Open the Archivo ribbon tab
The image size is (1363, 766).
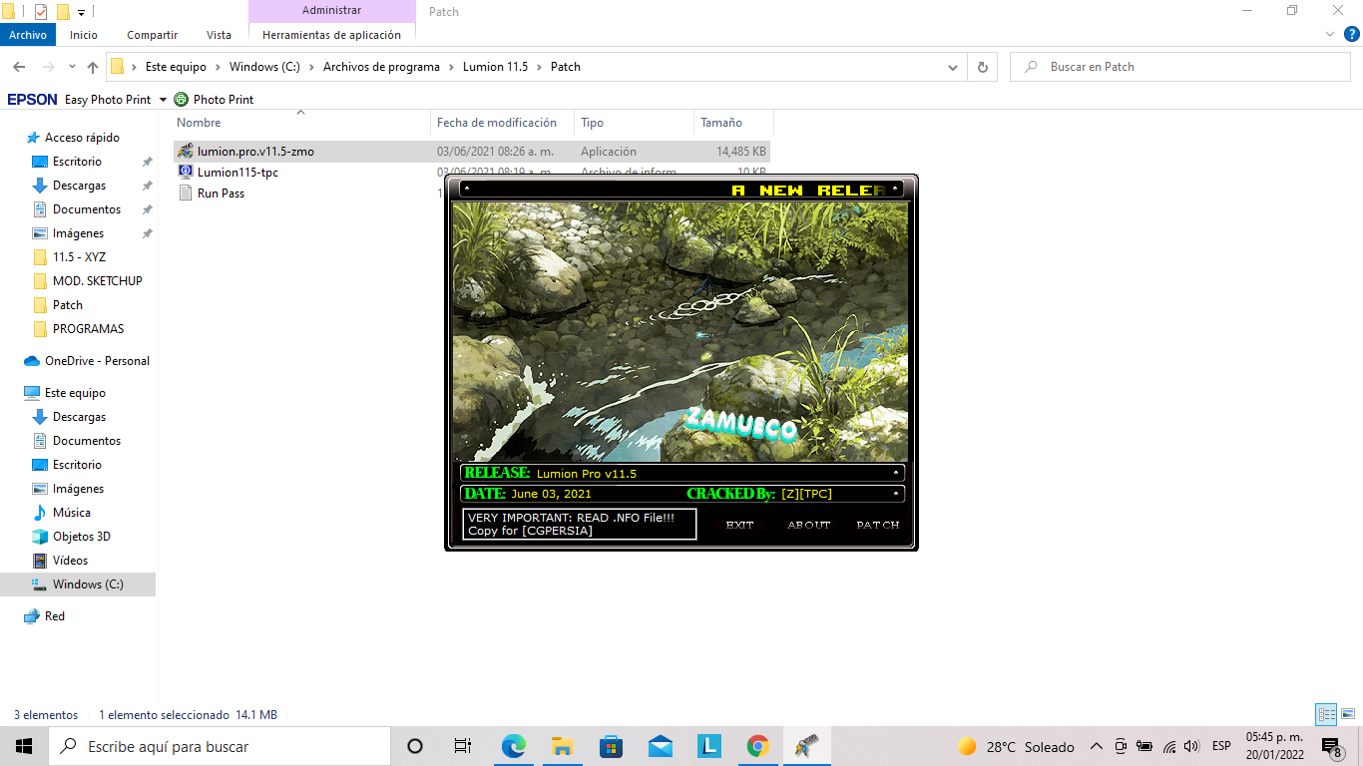coord(28,35)
